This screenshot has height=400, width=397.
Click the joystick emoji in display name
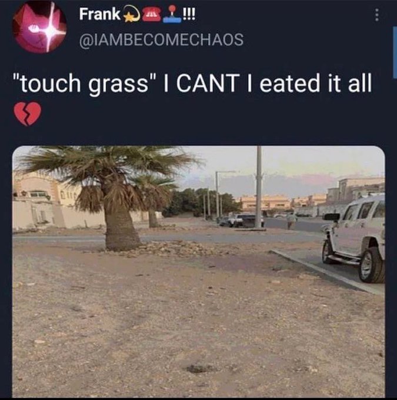point(172,14)
